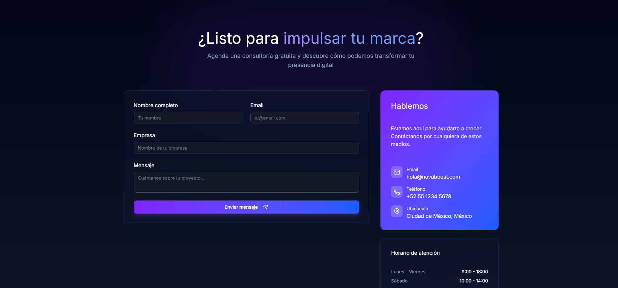Click the Empresa field label
618x288 pixels.
(x=144, y=136)
